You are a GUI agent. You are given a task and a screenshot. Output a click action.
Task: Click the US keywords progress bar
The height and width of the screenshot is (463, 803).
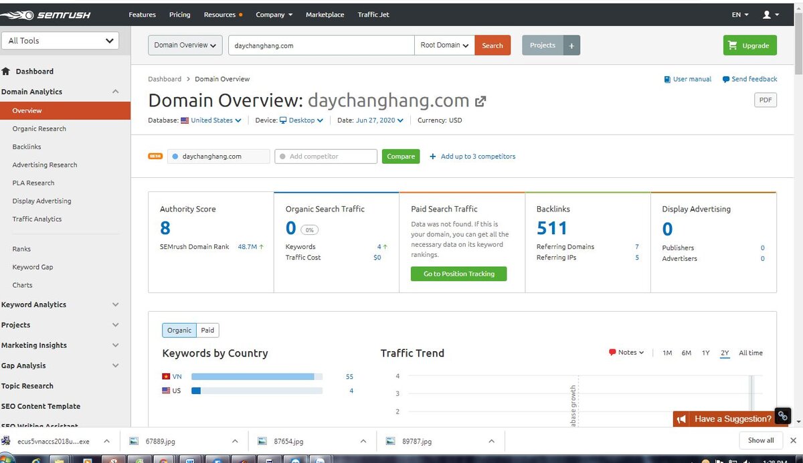[x=257, y=391]
